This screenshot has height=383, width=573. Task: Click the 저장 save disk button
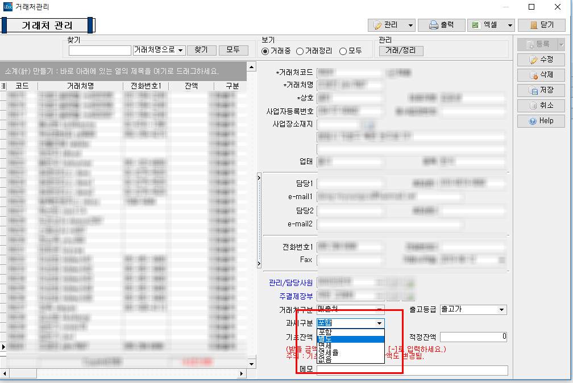(x=540, y=90)
